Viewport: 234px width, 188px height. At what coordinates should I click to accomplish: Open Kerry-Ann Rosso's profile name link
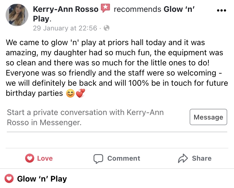66,9
